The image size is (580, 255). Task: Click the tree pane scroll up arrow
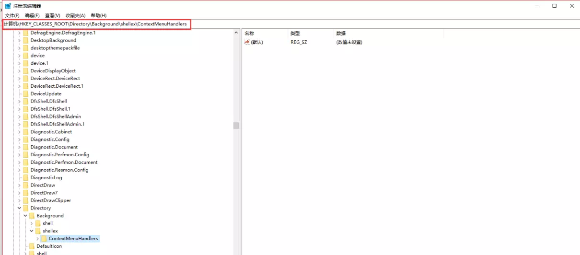236,33
